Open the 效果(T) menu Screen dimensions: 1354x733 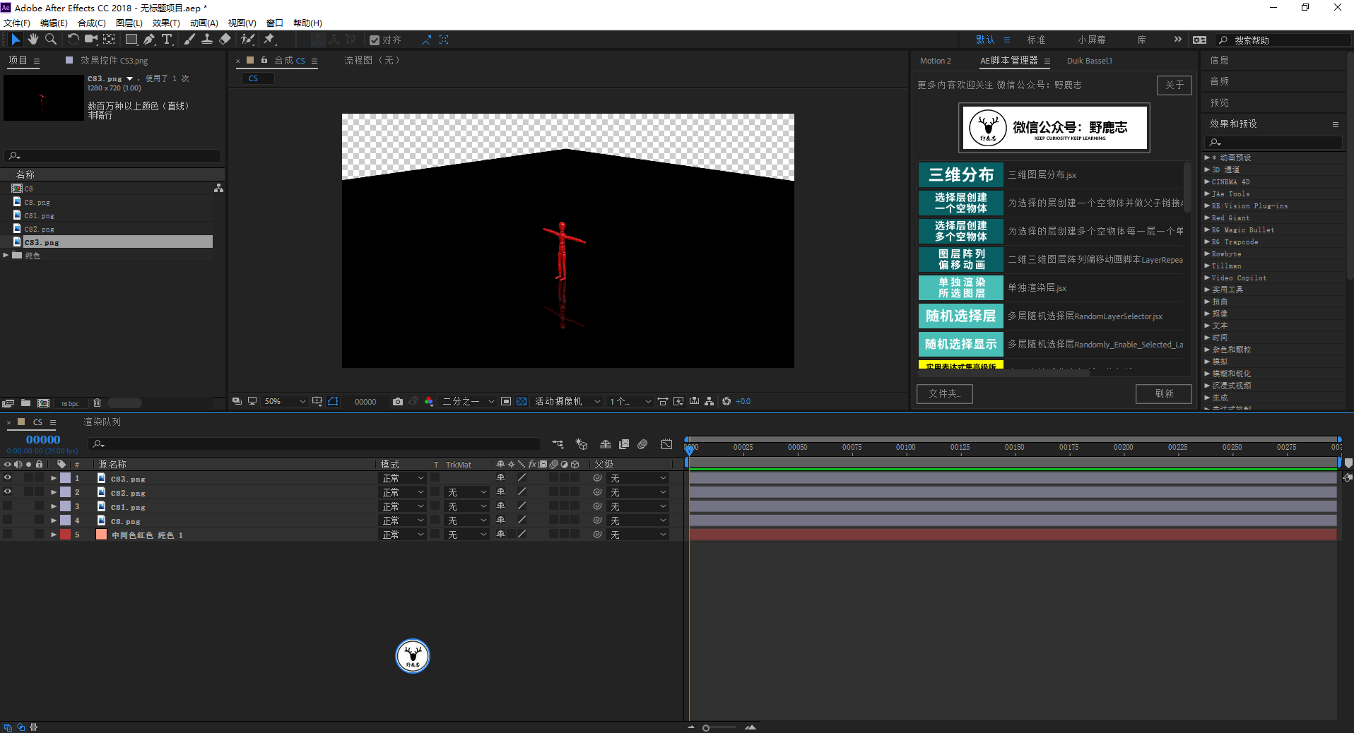pos(166,23)
